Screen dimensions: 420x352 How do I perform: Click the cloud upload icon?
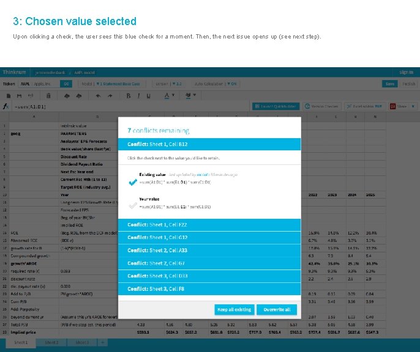(x=79, y=96)
